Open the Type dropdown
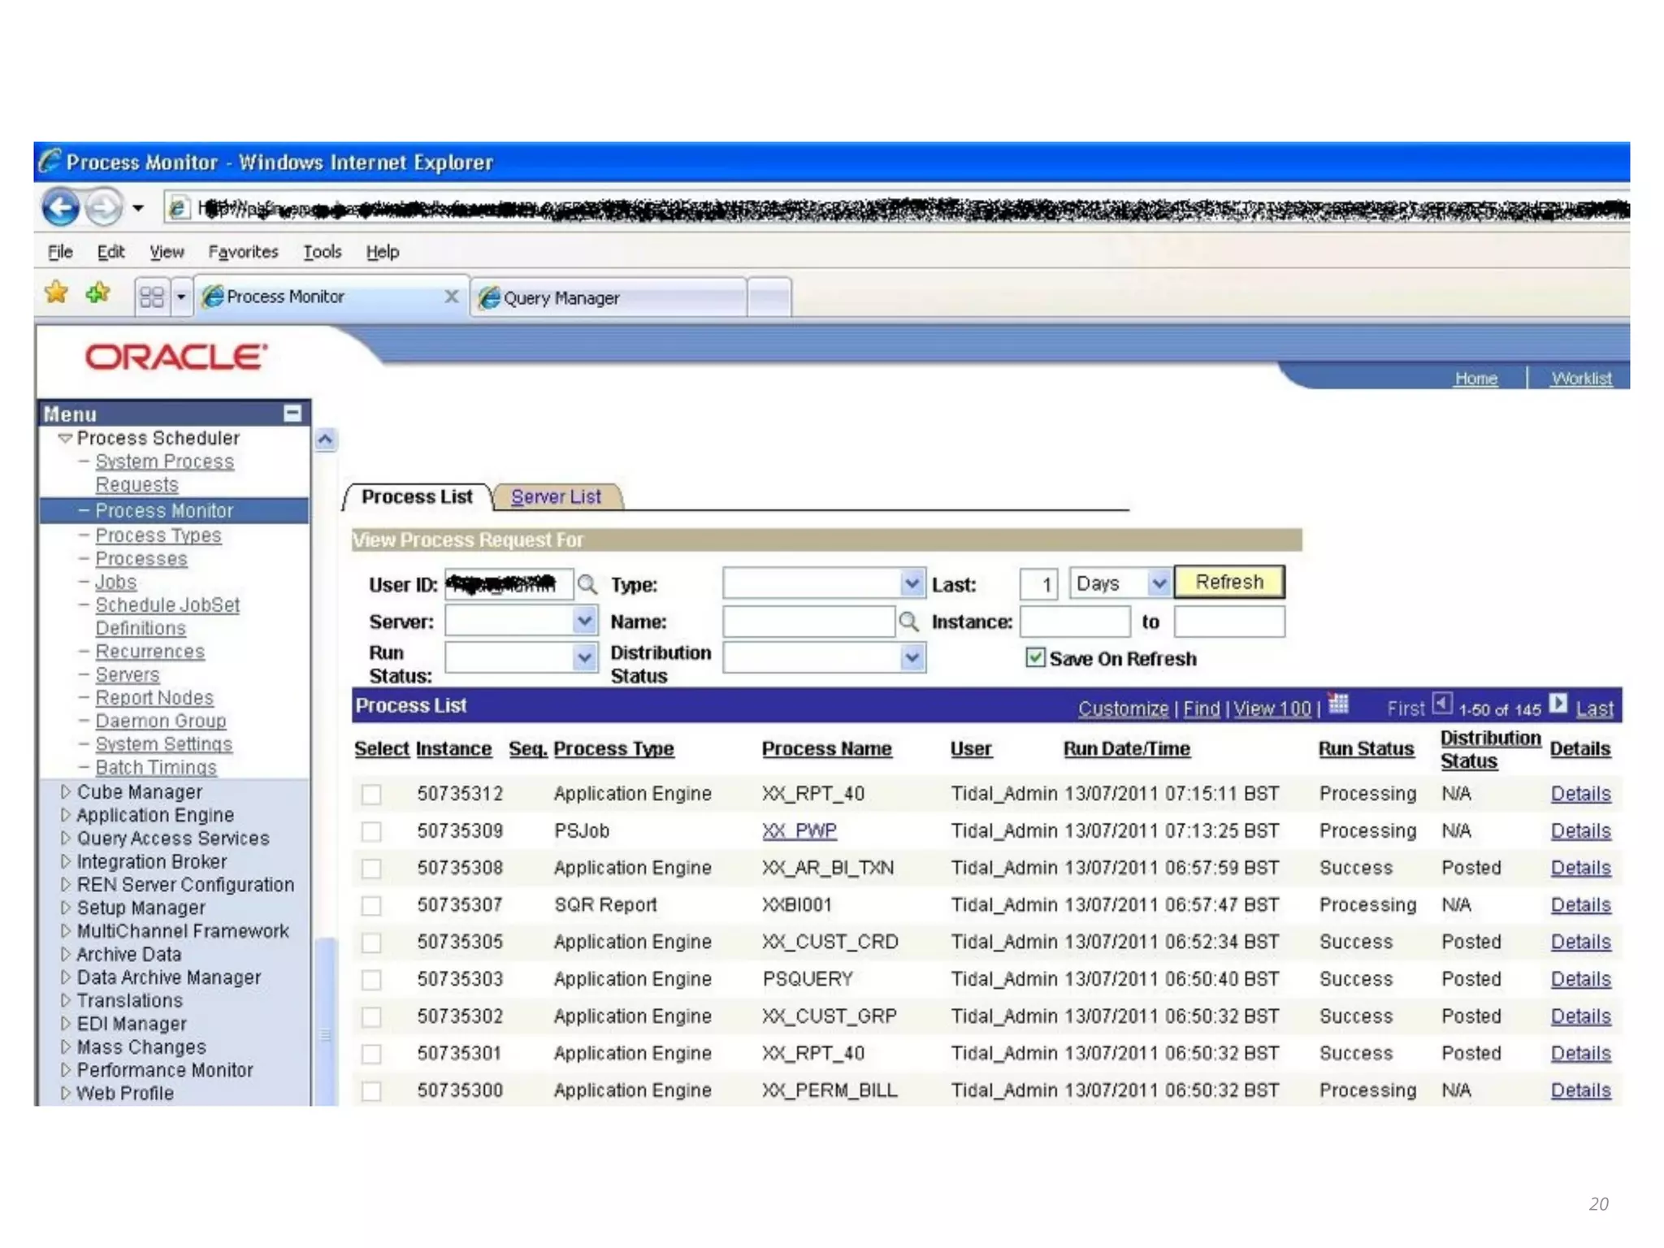The image size is (1664, 1248). [x=912, y=583]
